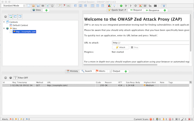
Task: Open the Output tab
Action: (115, 71)
